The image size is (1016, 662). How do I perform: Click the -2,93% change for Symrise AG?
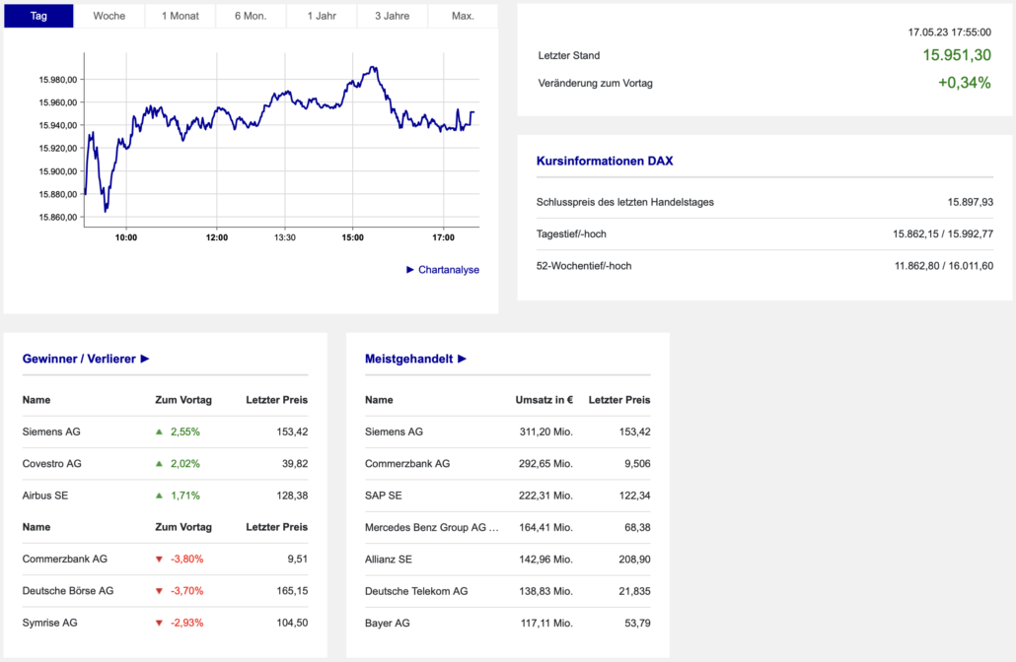click(x=187, y=624)
